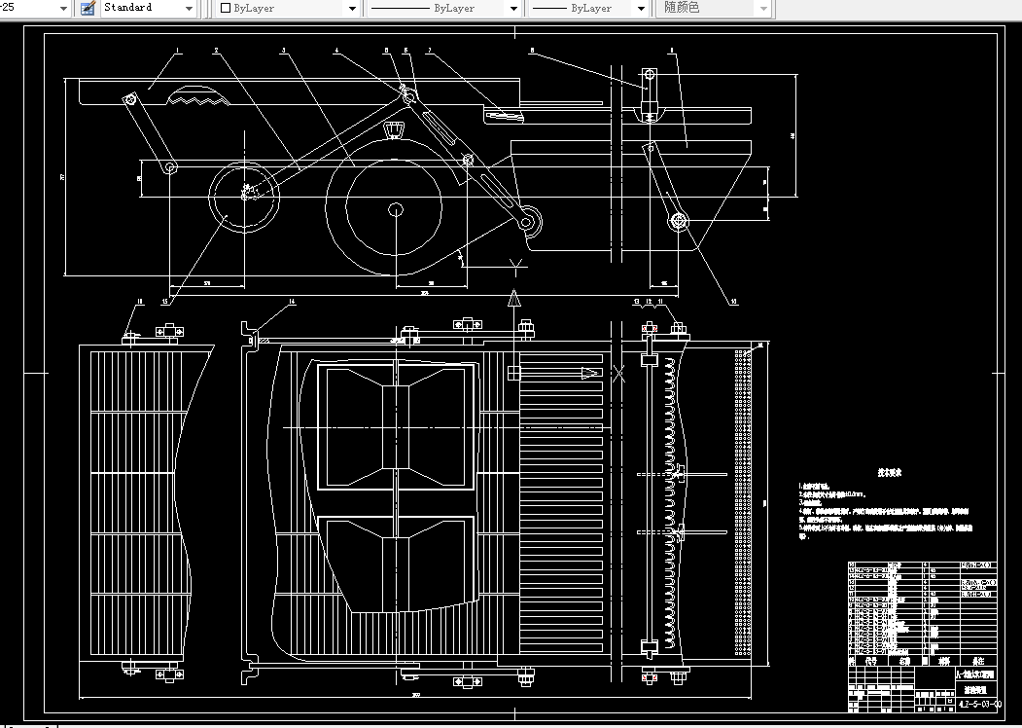Open the ByLayer color control dropdown
The width and height of the screenshot is (1022, 728).
click(x=353, y=9)
